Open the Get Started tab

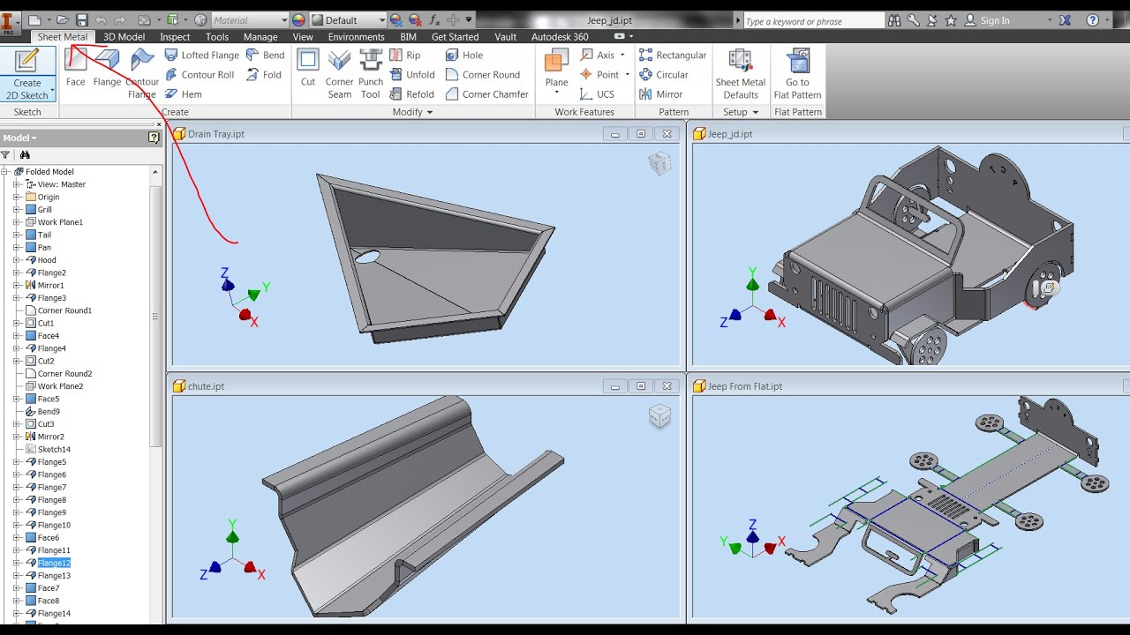click(455, 37)
